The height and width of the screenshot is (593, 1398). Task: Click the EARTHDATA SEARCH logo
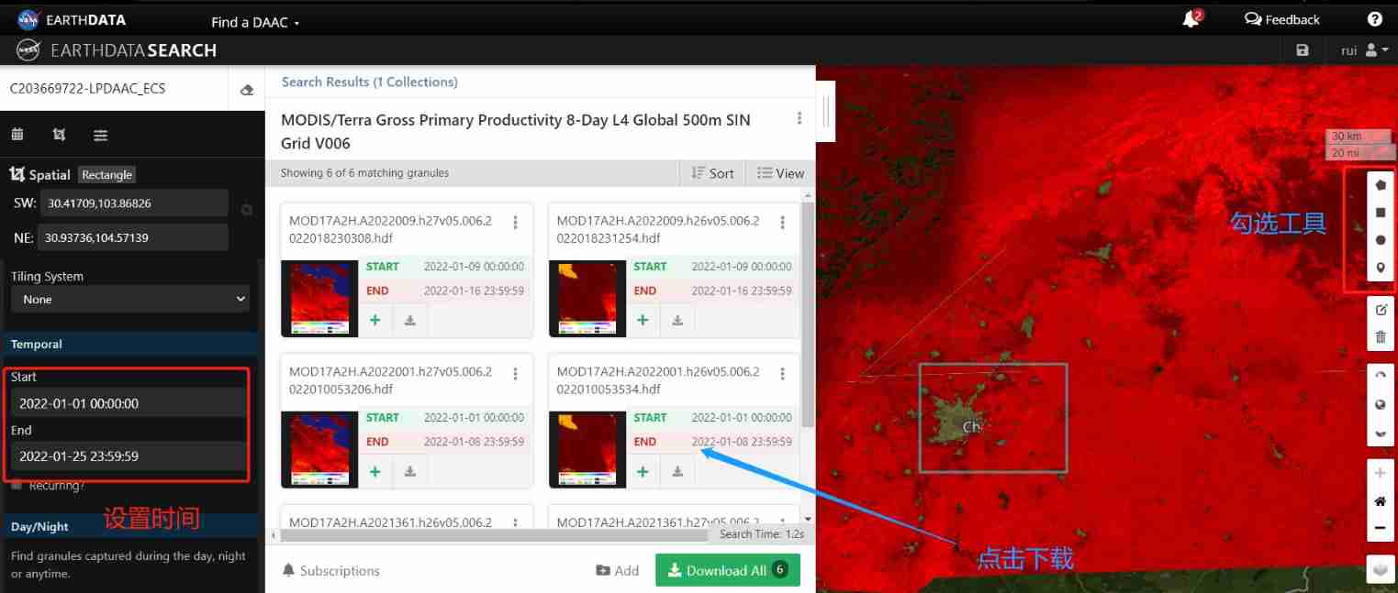(117, 50)
